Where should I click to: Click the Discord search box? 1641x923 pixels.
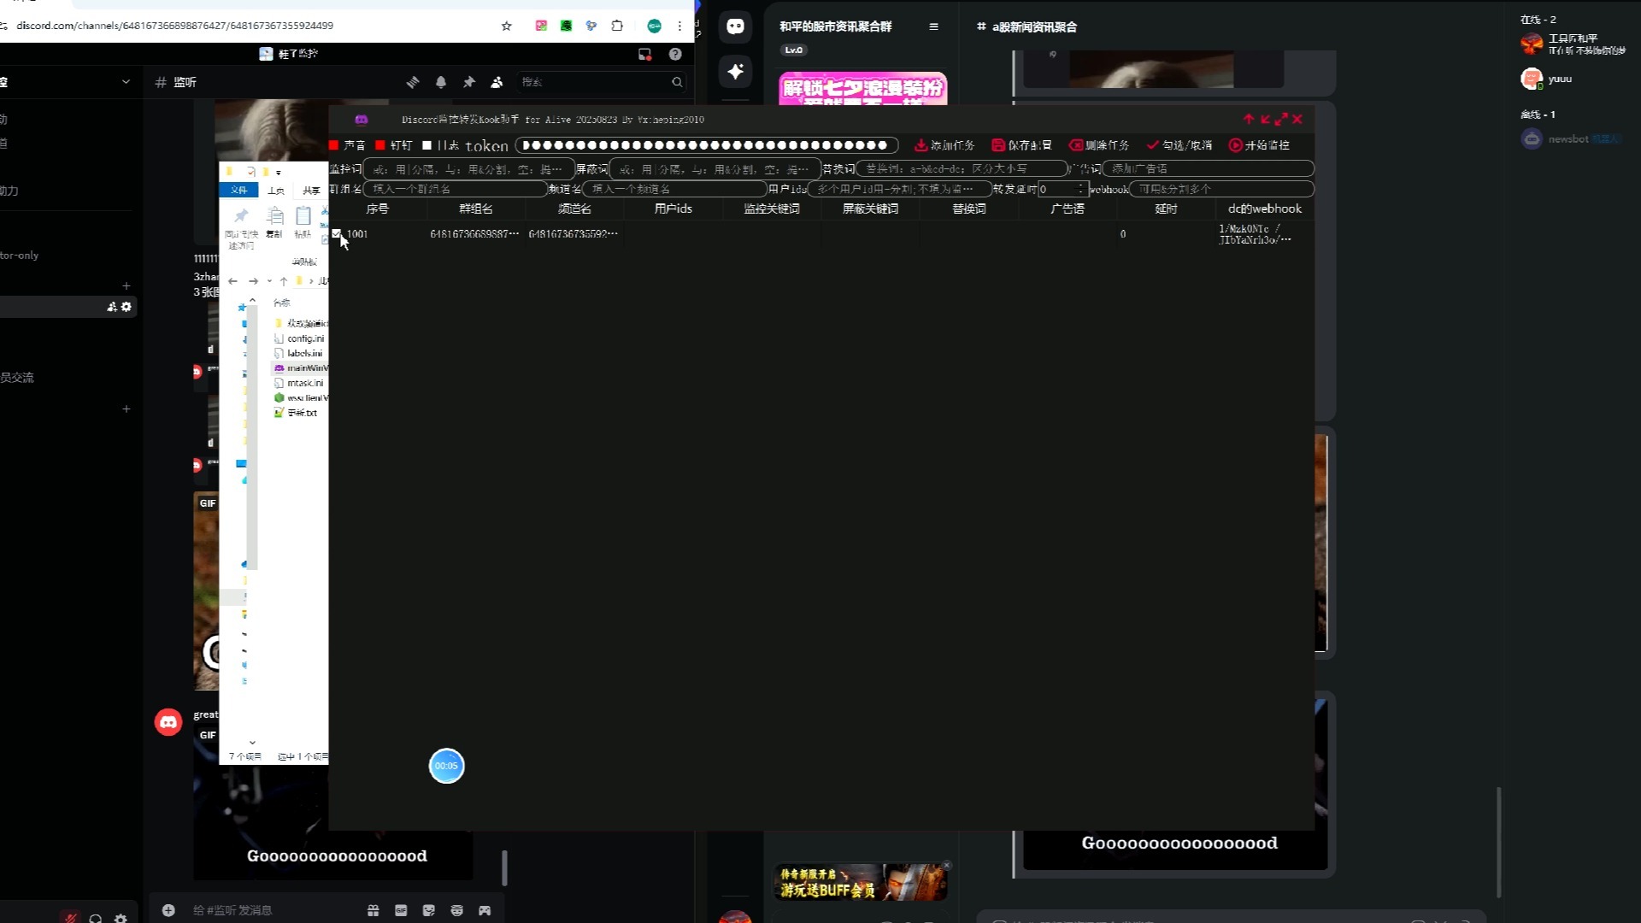[602, 82]
